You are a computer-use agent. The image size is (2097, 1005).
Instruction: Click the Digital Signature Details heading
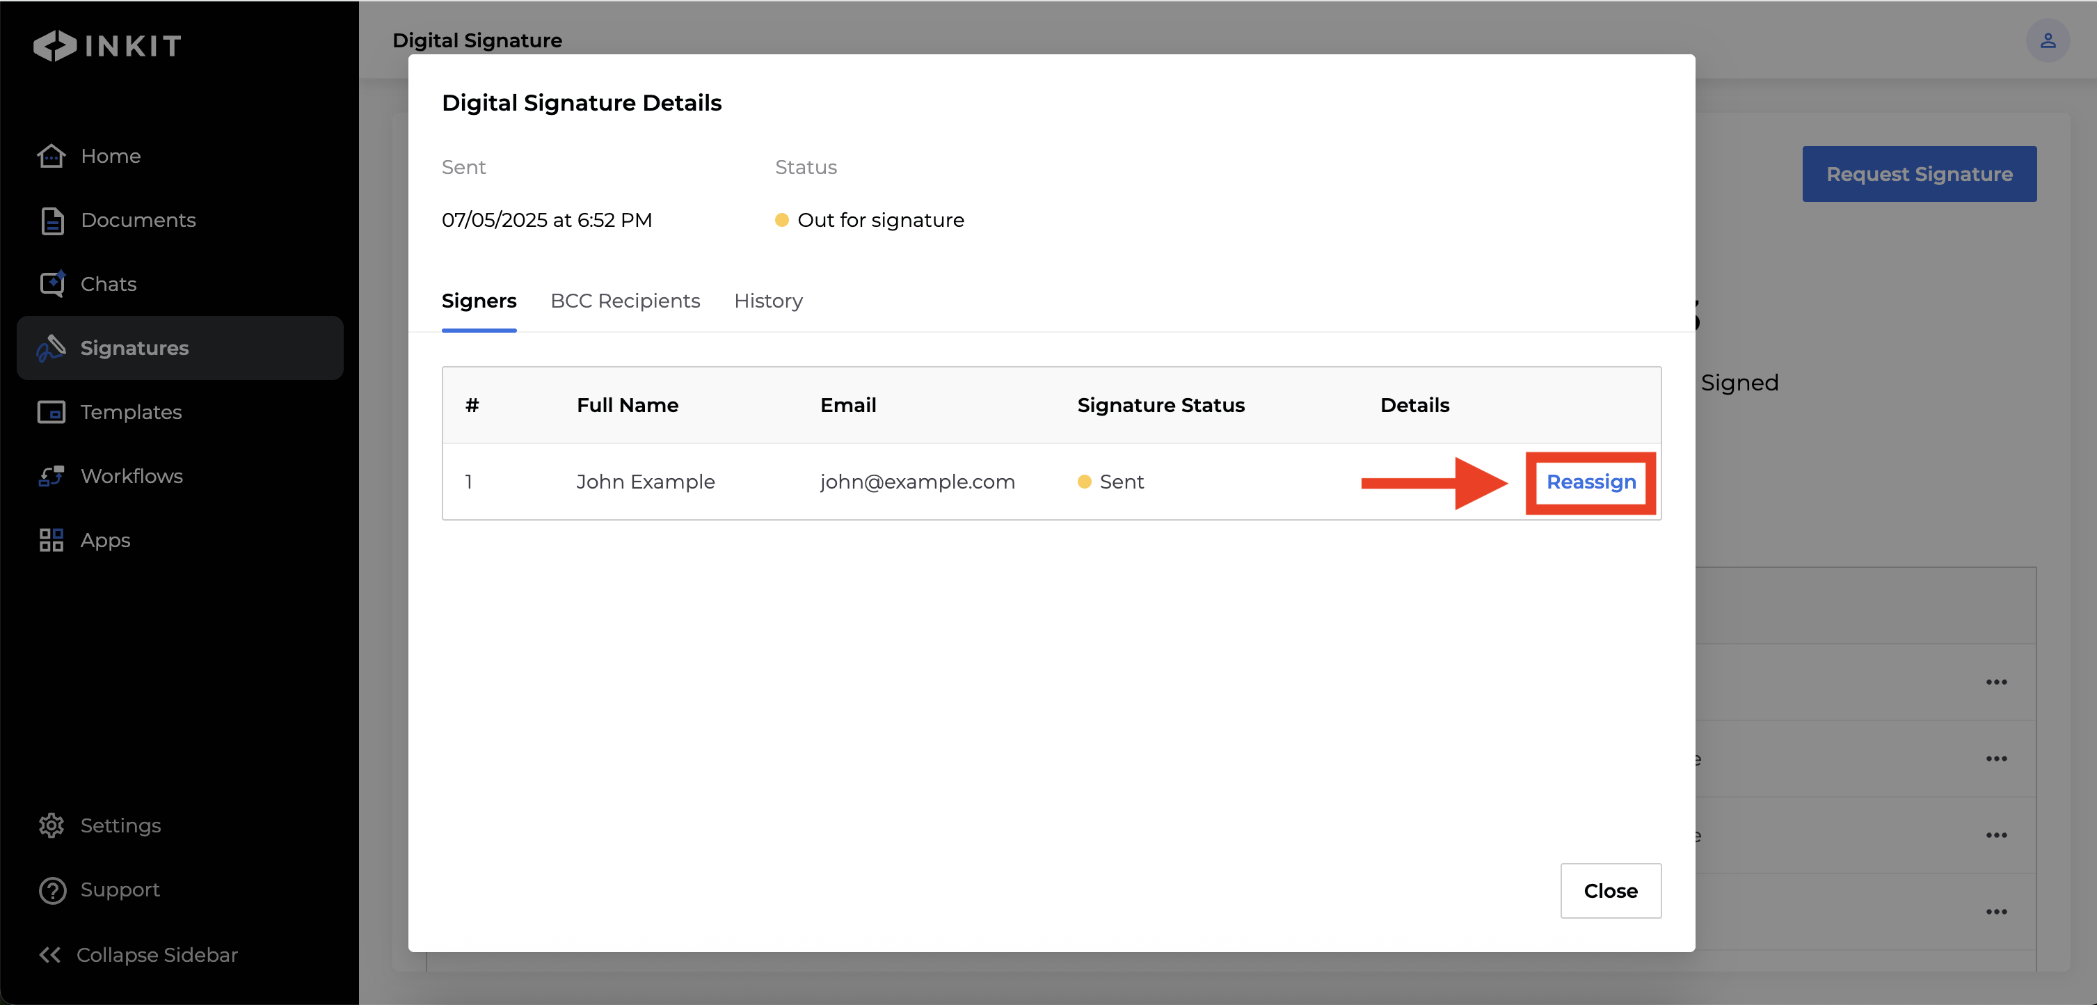coord(581,102)
